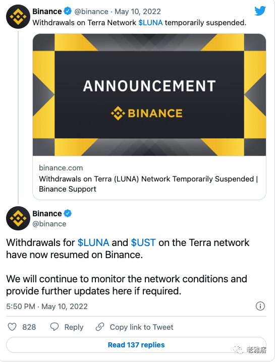Click the Reply text label
The image size is (275, 362).
click(x=74, y=327)
